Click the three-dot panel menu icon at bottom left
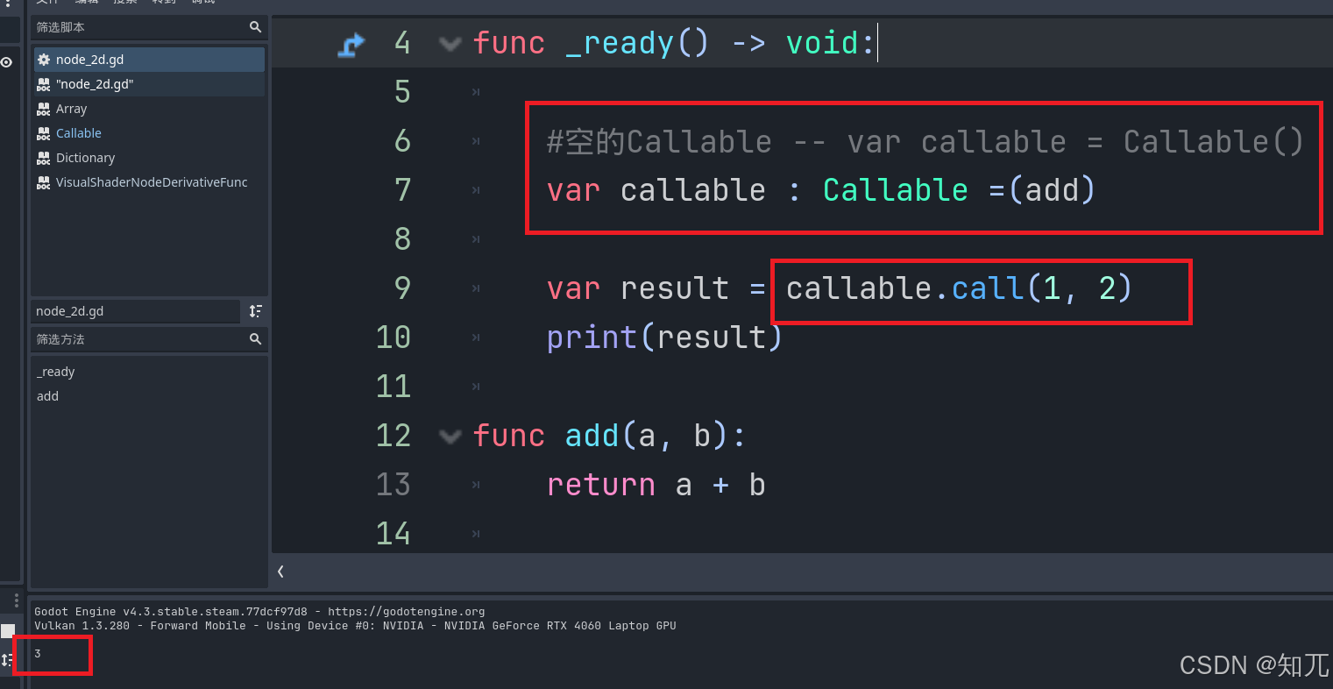Screen dimensions: 1333x689 [15, 599]
